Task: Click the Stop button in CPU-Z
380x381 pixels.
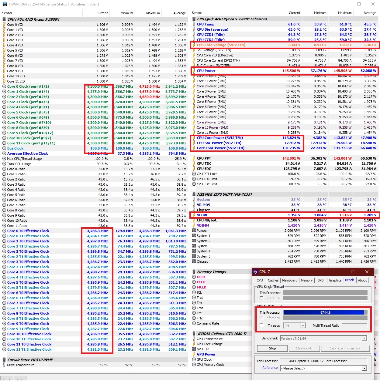Action: click(x=272, y=348)
